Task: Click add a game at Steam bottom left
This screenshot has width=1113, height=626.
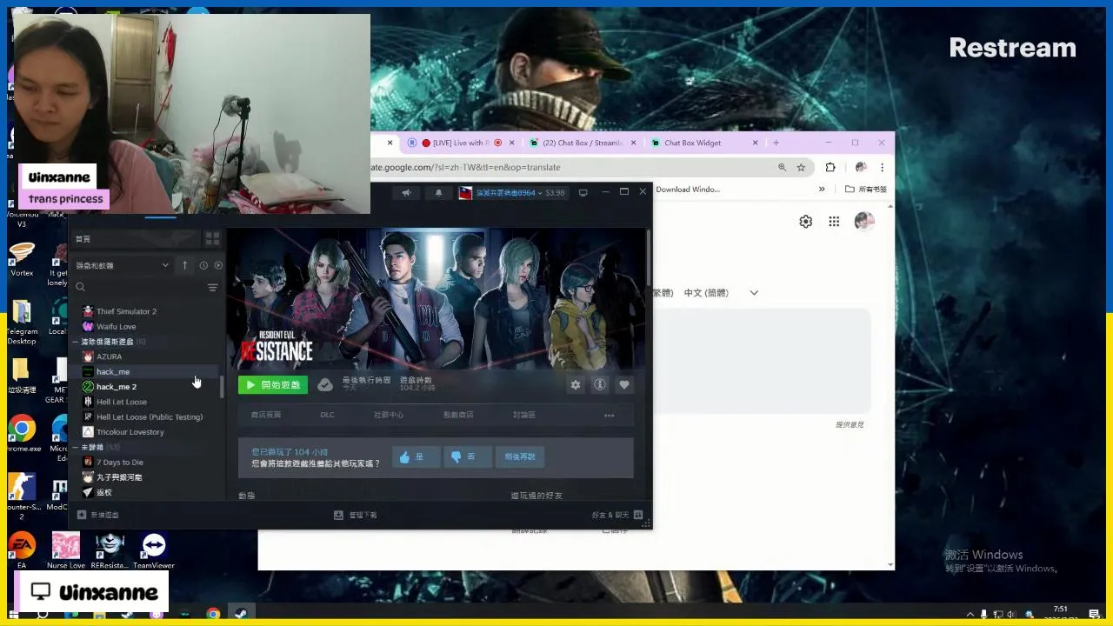Action: click(x=98, y=515)
